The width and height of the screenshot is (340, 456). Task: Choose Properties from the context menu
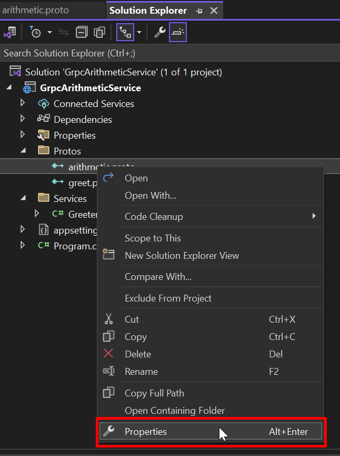coord(146,432)
